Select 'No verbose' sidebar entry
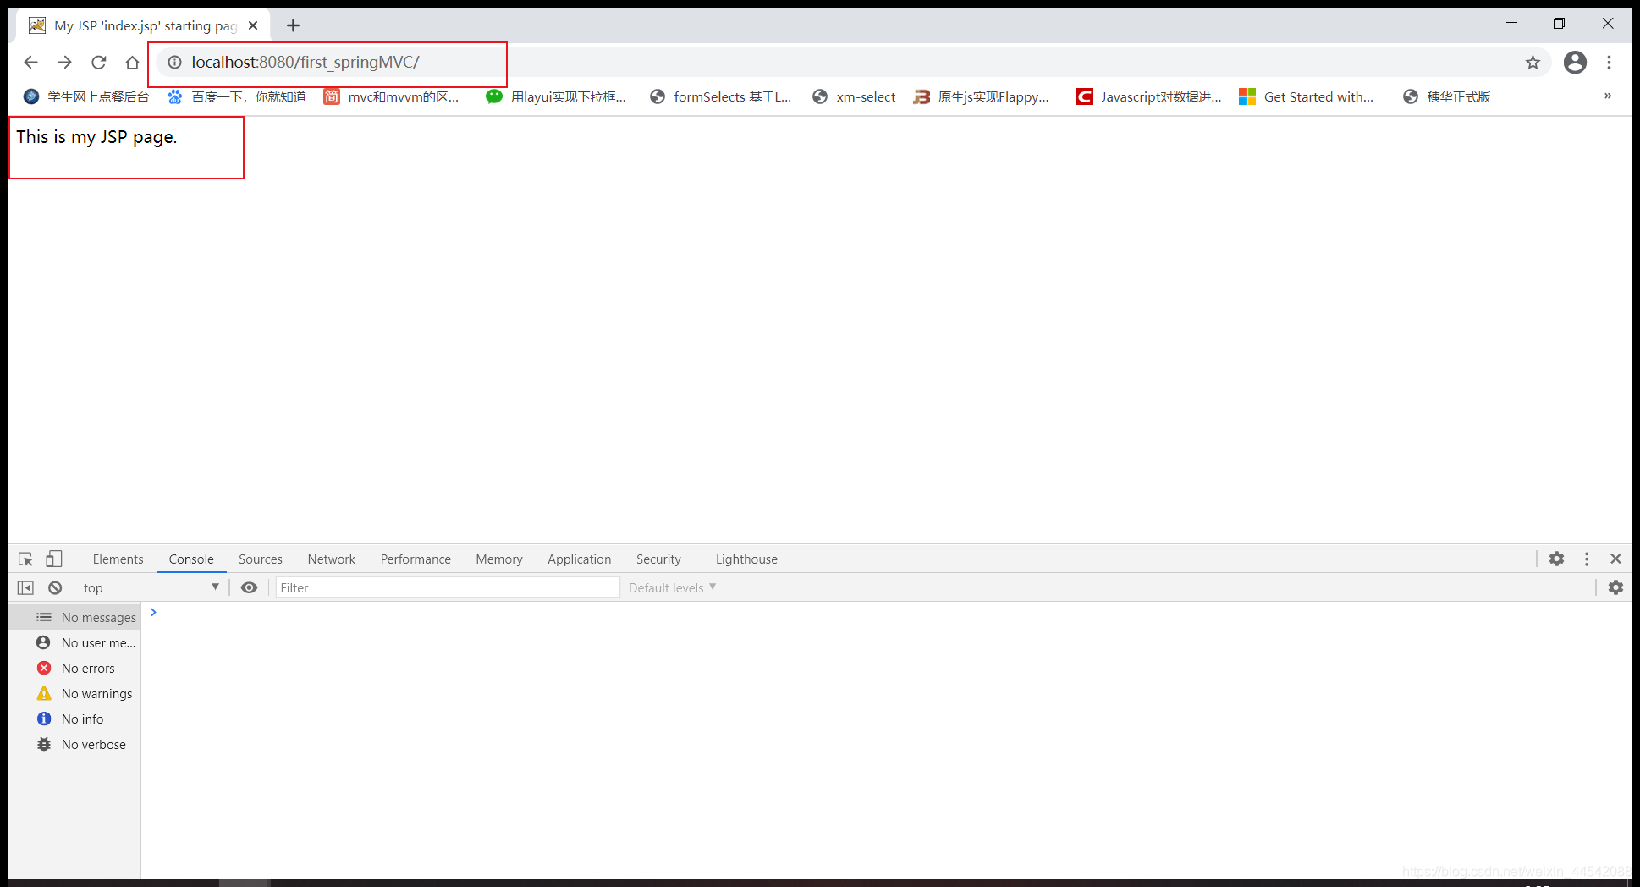The height and width of the screenshot is (887, 1640). tap(74, 745)
